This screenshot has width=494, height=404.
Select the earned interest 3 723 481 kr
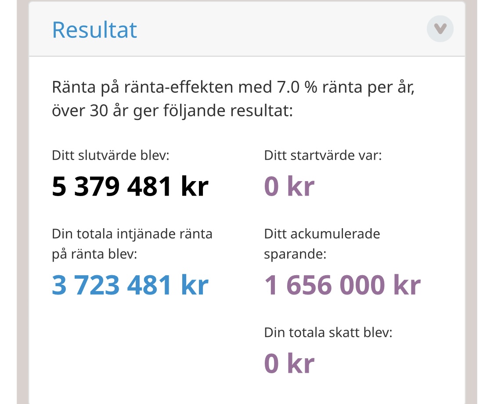point(130,285)
